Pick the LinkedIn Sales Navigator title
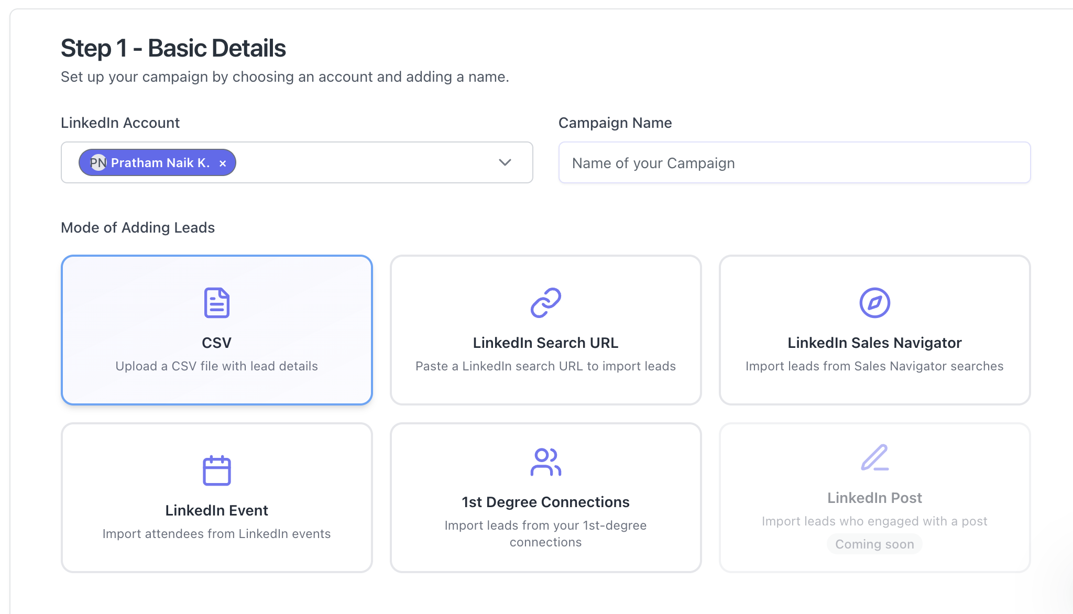1073x614 pixels. pos(874,343)
